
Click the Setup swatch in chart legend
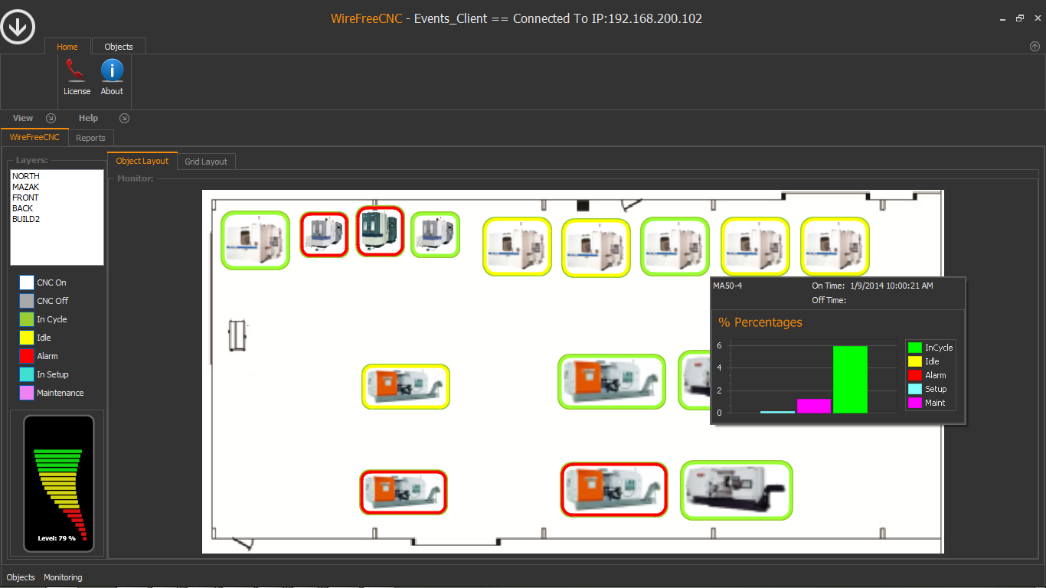914,389
